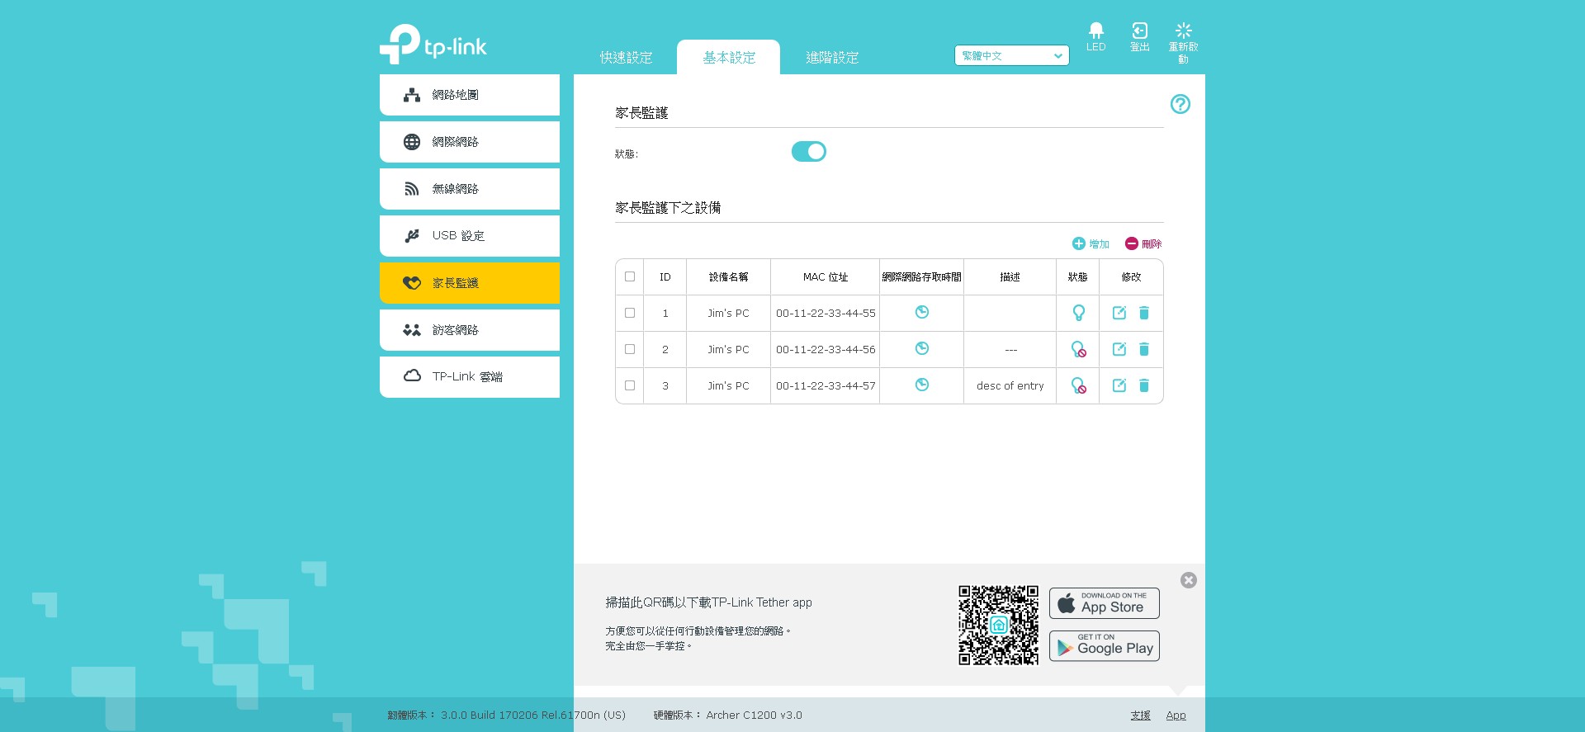Click the TP-Link logo

pyautogui.click(x=433, y=45)
